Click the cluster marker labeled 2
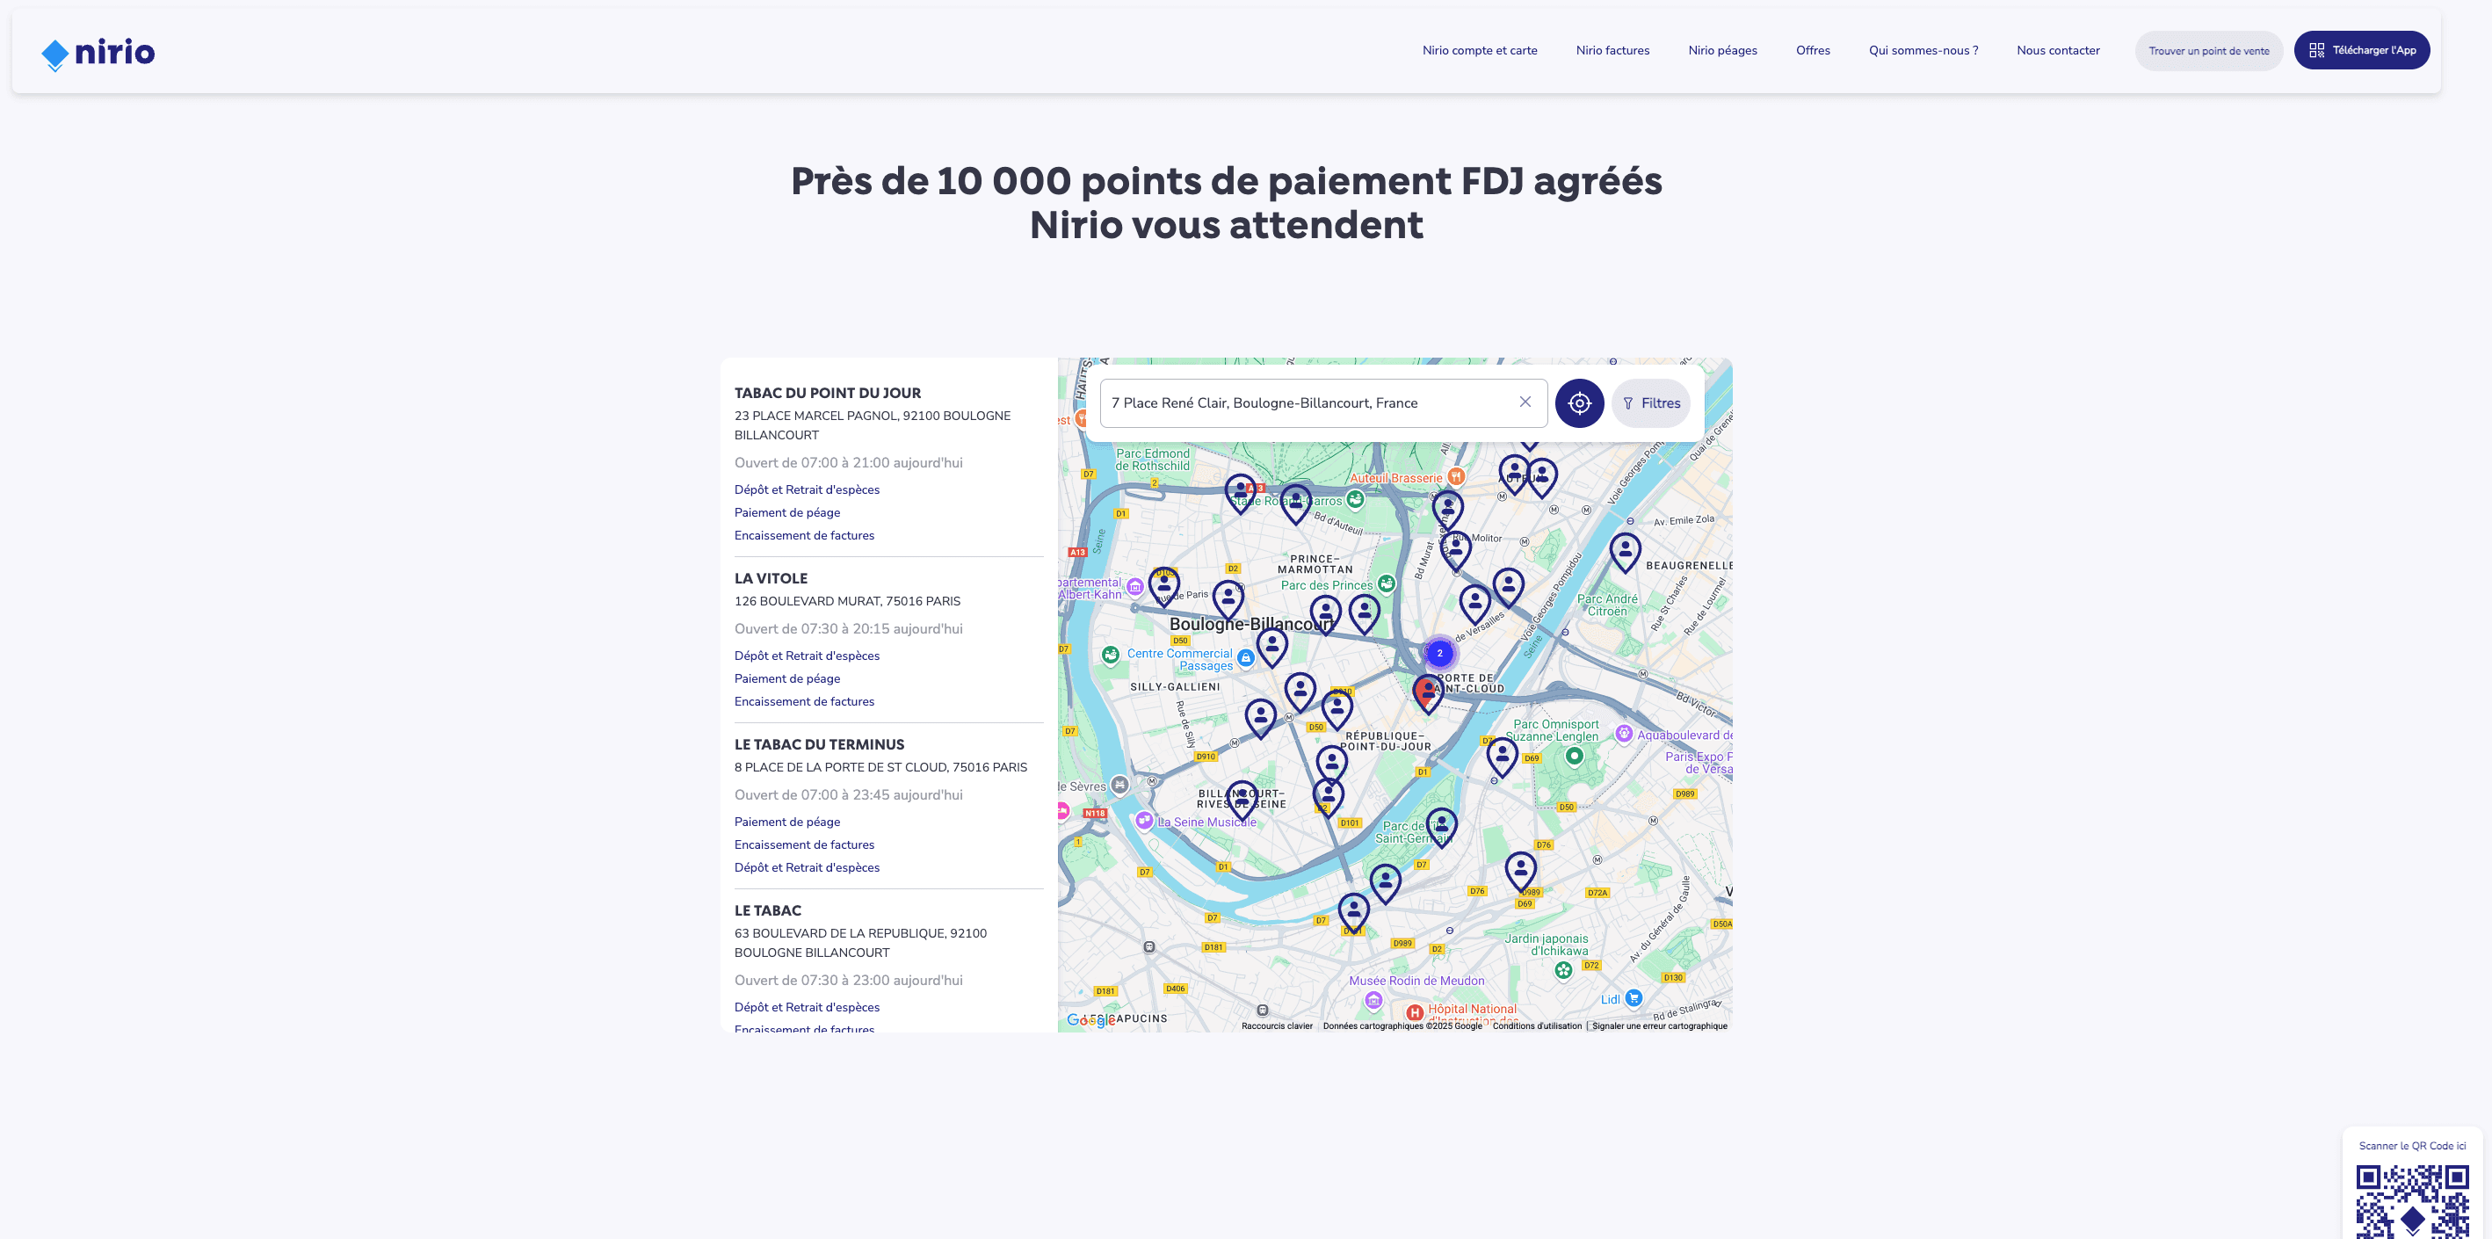2492x1239 pixels. click(x=1439, y=653)
